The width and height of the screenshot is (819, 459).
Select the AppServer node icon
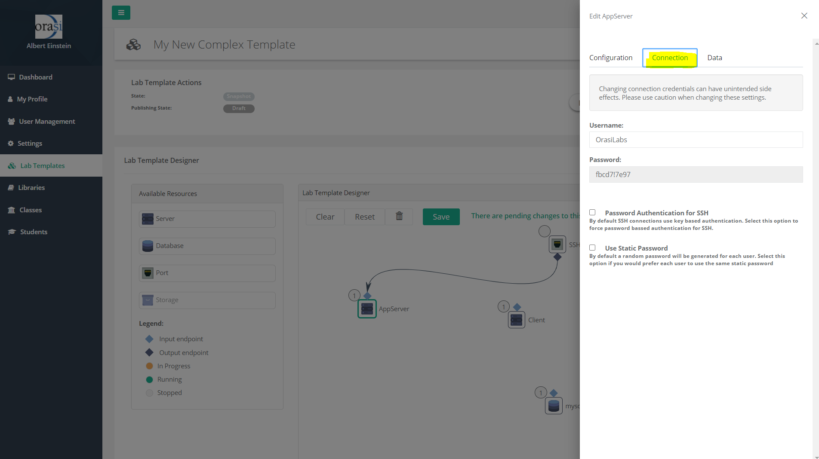point(367,309)
